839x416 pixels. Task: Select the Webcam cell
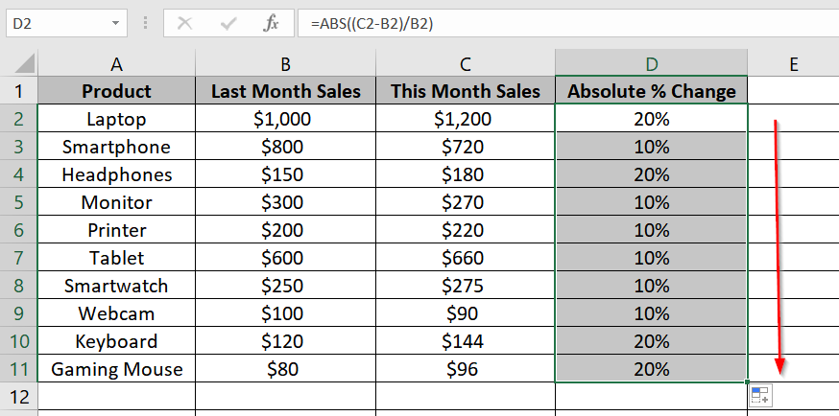117,312
